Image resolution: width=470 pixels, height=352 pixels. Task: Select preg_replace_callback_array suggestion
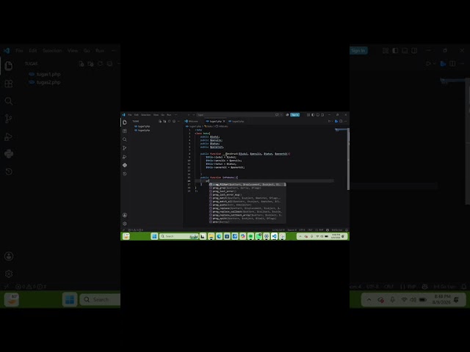(x=247, y=215)
